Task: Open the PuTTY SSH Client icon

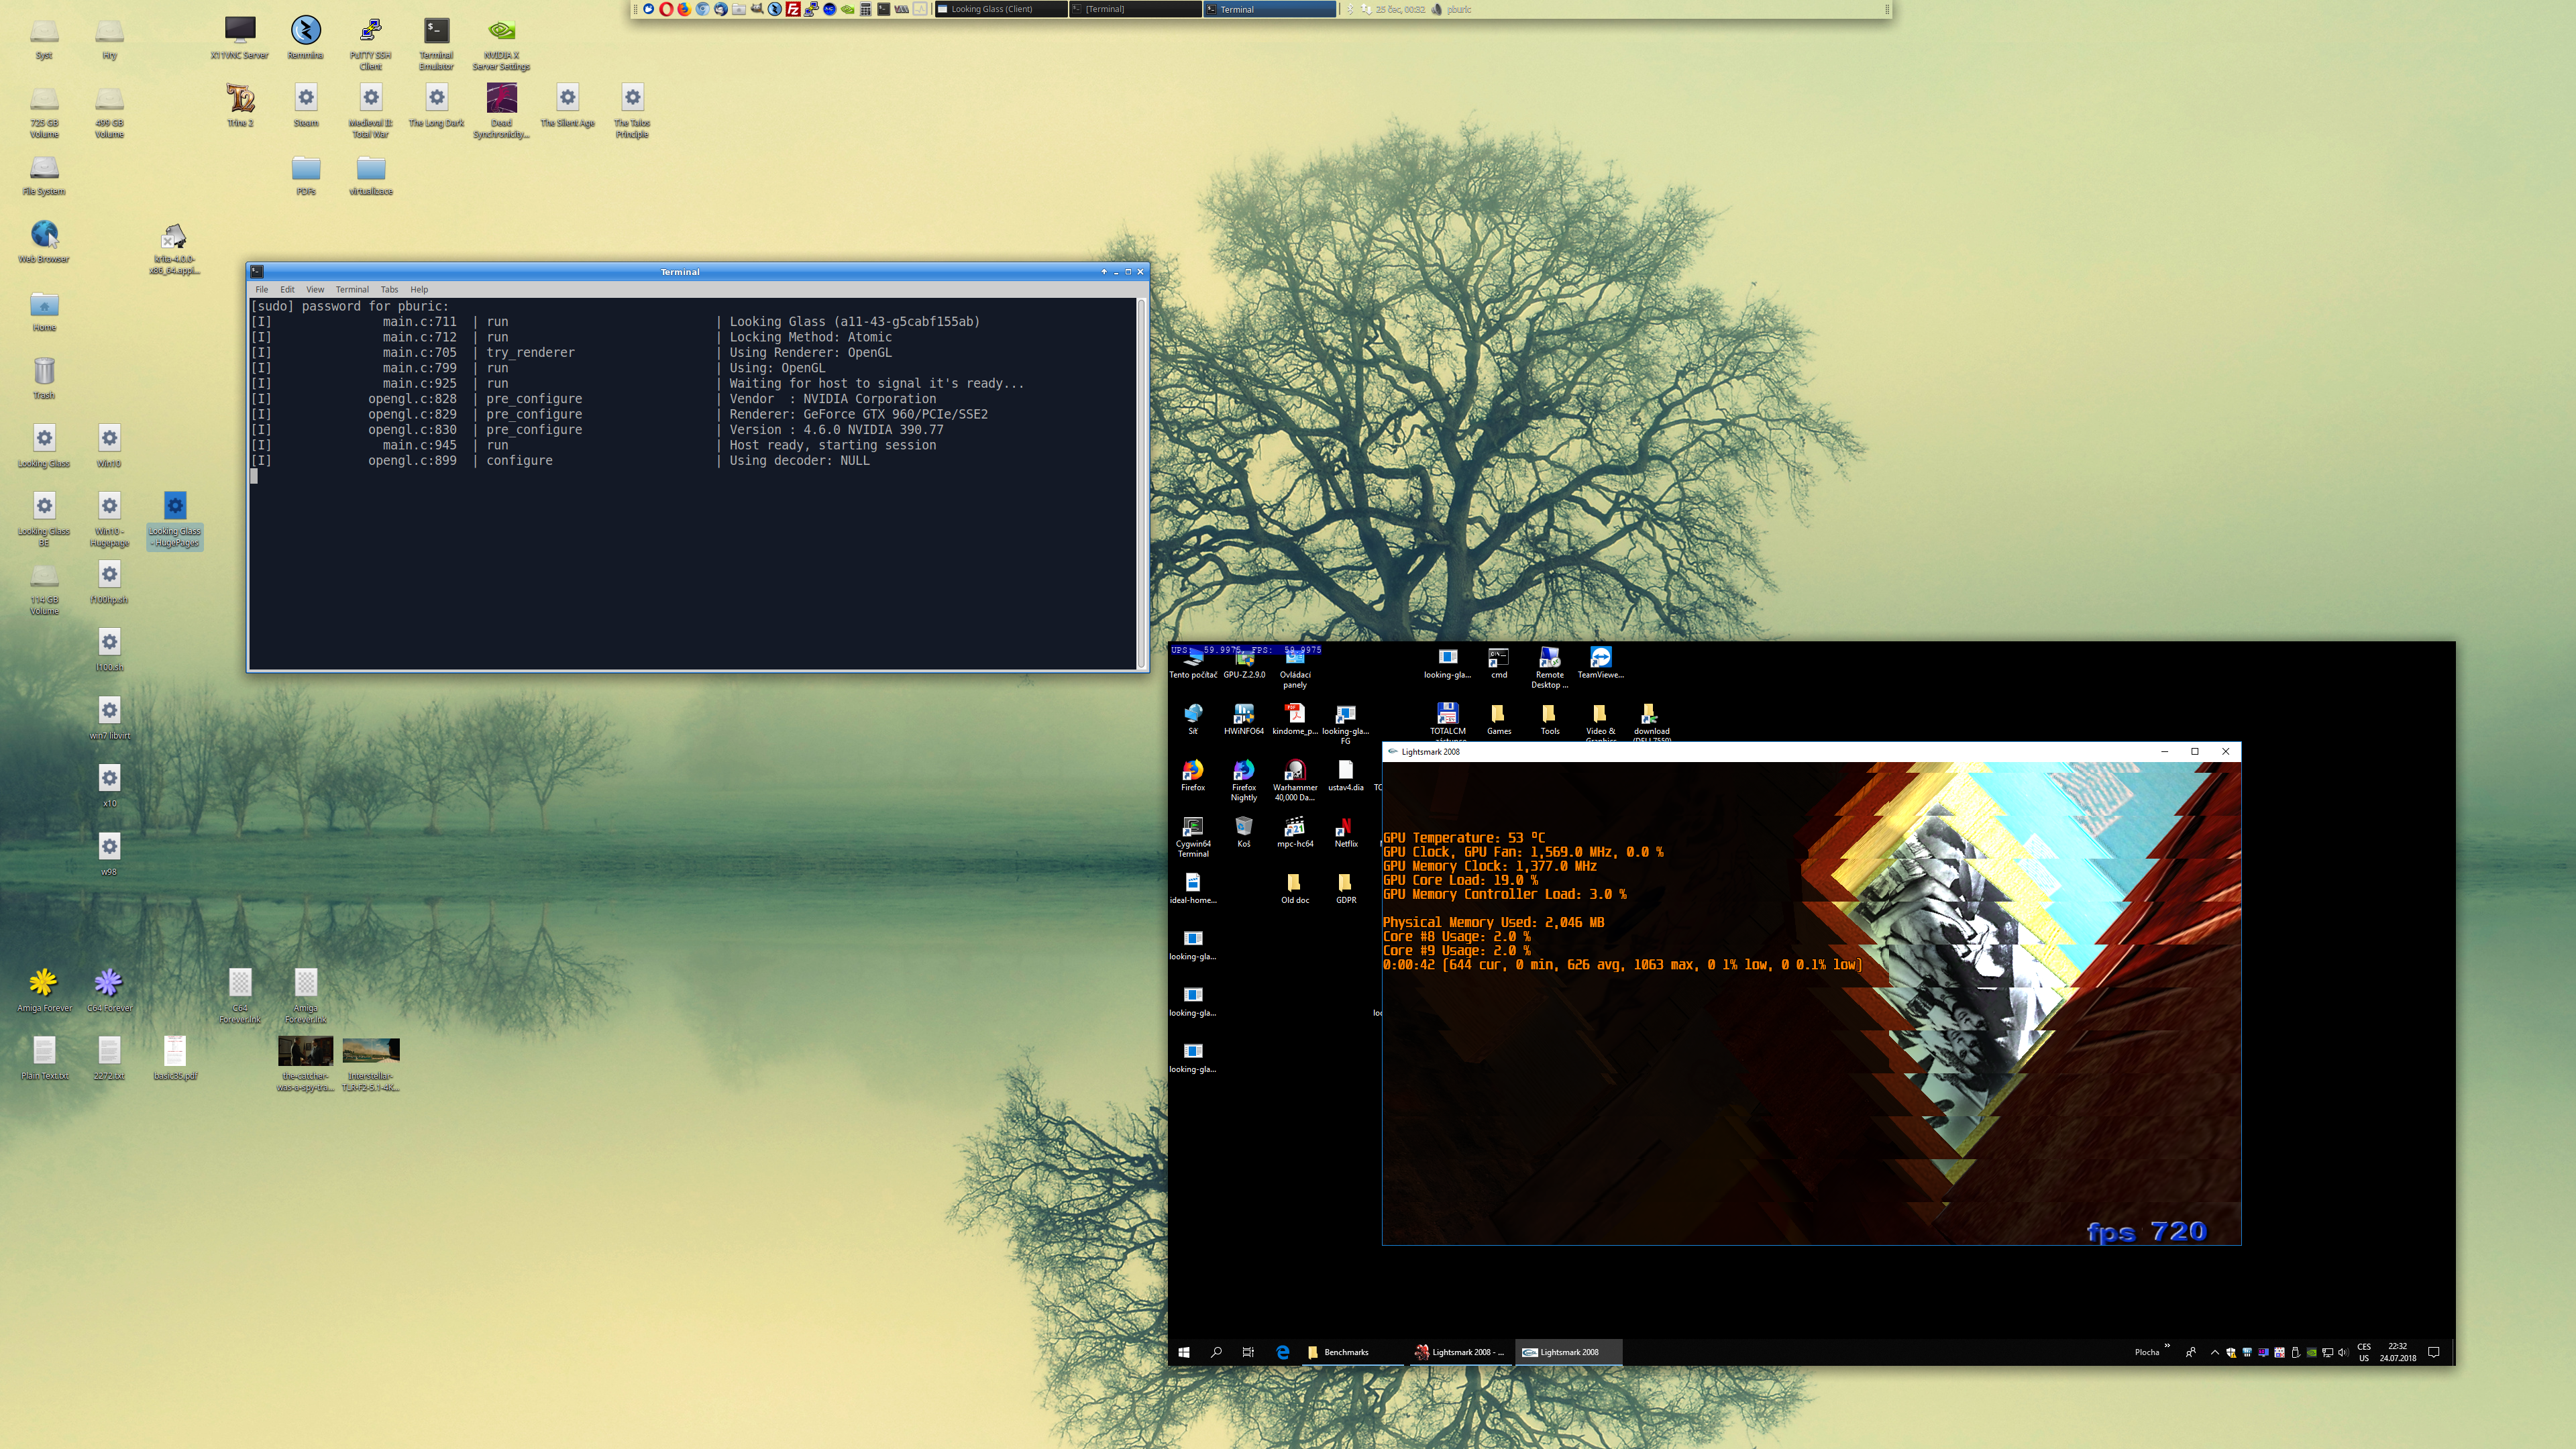Action: (x=371, y=44)
